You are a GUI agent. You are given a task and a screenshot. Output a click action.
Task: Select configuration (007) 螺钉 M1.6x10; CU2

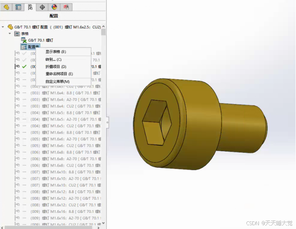tap(66, 185)
